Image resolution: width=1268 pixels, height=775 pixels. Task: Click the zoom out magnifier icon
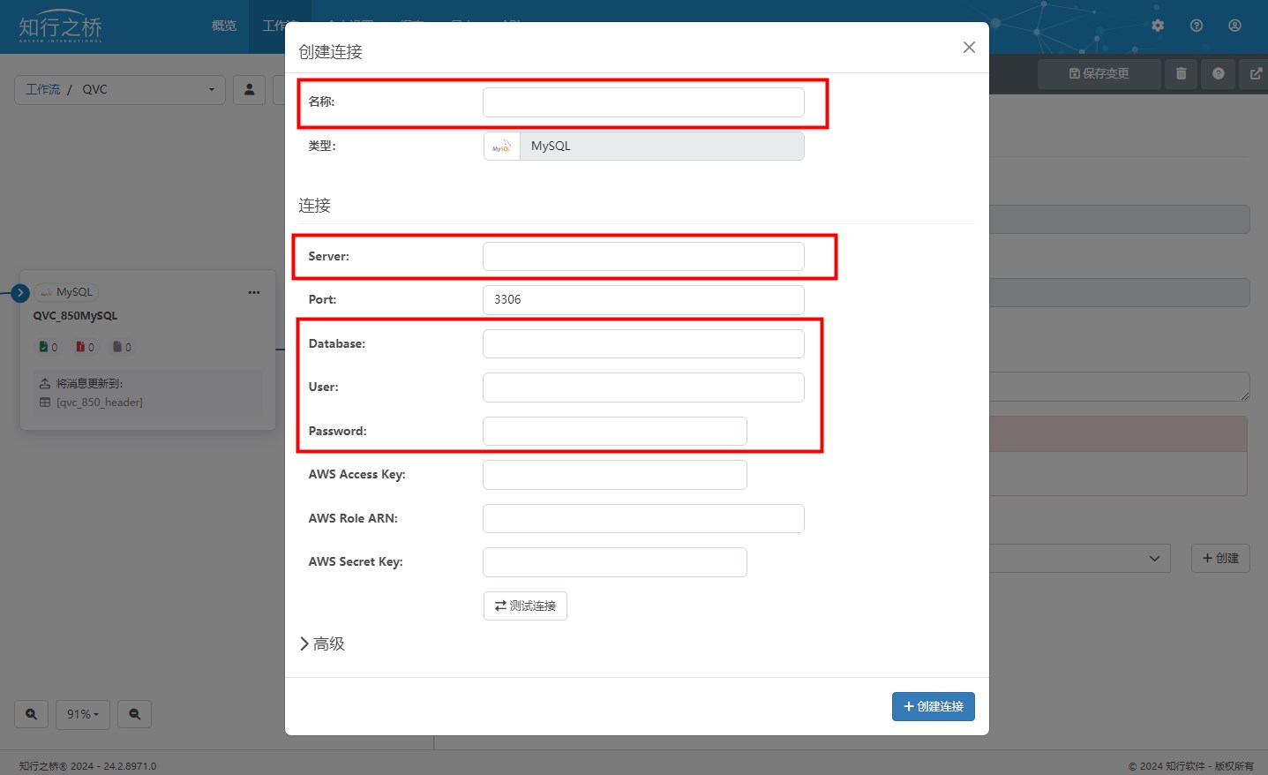[135, 714]
